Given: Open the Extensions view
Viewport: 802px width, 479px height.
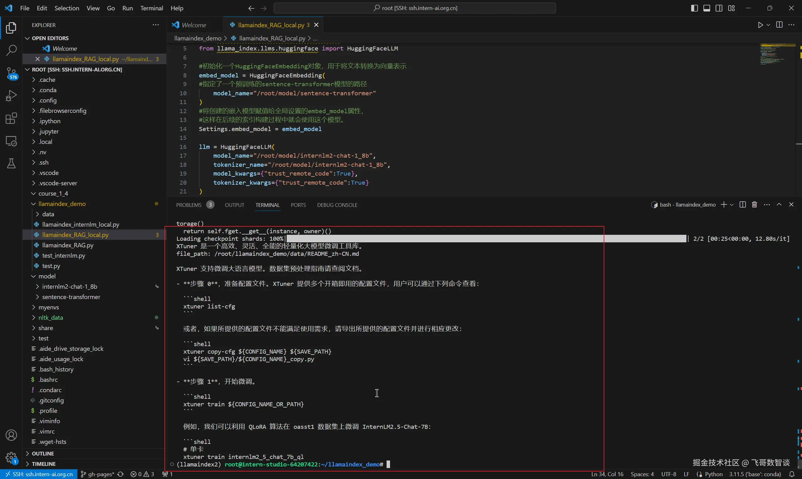Looking at the screenshot, I should coord(11,118).
